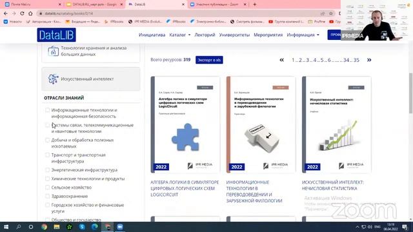Open Искусственный интеллект: нечисловая статистика title link
The height and width of the screenshot is (232, 413).
(x=333, y=185)
